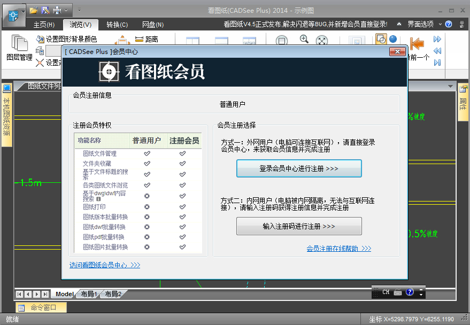This screenshot has width=470, height=325.
Task: Click 登录会员中心进行注册 button
Action: 298,168
